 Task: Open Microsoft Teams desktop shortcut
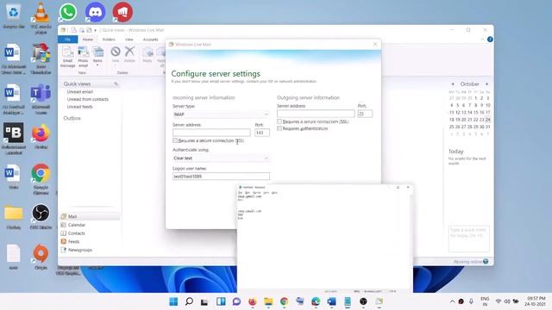tap(41, 99)
